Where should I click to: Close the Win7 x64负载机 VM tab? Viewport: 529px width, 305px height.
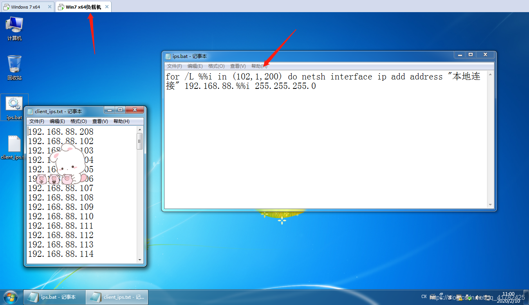tap(107, 7)
